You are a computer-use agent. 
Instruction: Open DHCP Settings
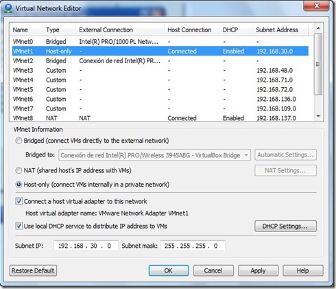[x=285, y=226]
